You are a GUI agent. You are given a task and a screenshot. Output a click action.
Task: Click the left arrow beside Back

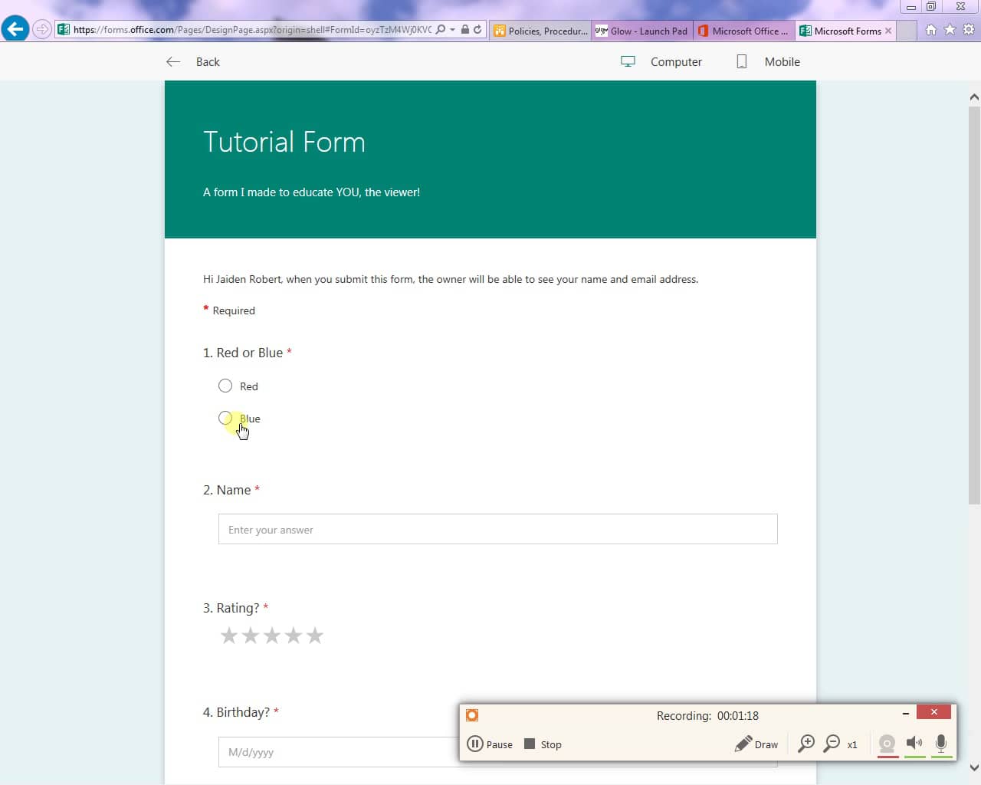click(173, 61)
